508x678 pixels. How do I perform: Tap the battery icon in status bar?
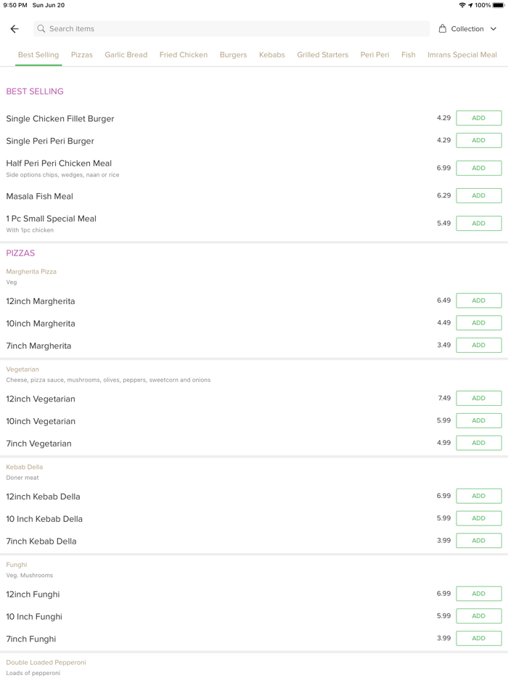point(499,5)
